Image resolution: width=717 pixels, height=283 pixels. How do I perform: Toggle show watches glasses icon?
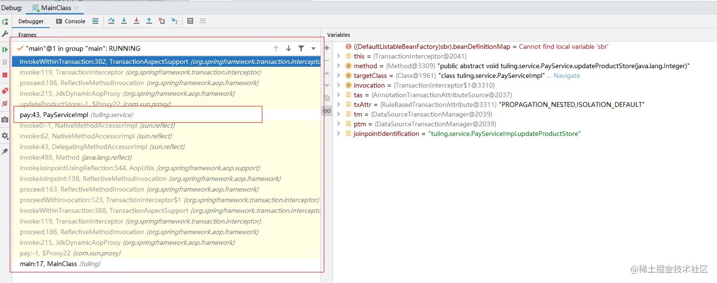[327, 111]
